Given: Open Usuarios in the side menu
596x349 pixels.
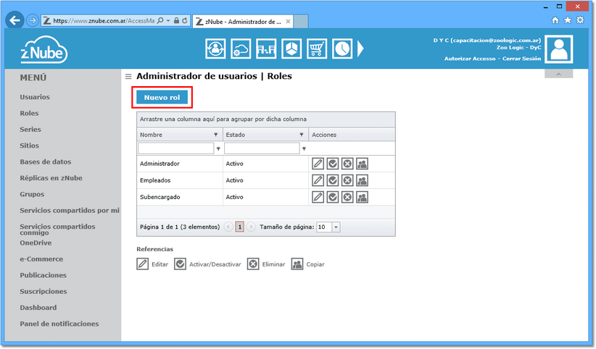Looking at the screenshot, I should [x=35, y=97].
